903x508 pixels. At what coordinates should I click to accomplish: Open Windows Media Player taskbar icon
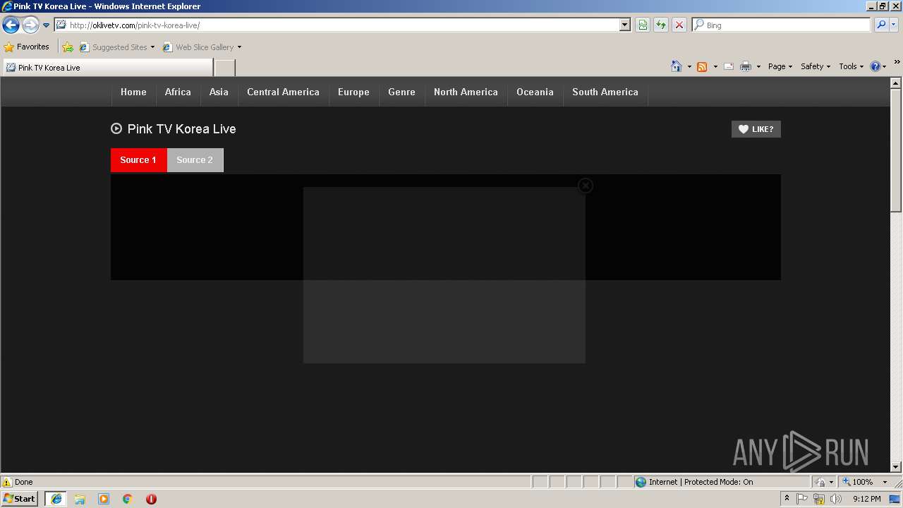click(x=104, y=499)
